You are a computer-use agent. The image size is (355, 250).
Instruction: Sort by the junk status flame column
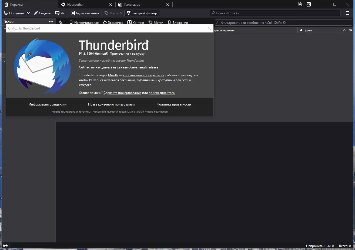coord(301,30)
